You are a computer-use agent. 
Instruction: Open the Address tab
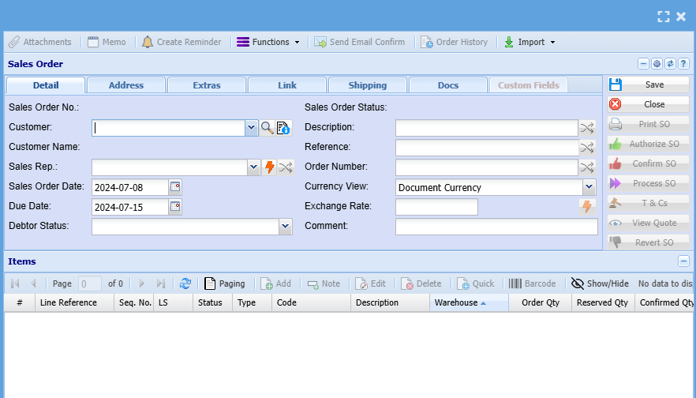(x=126, y=85)
